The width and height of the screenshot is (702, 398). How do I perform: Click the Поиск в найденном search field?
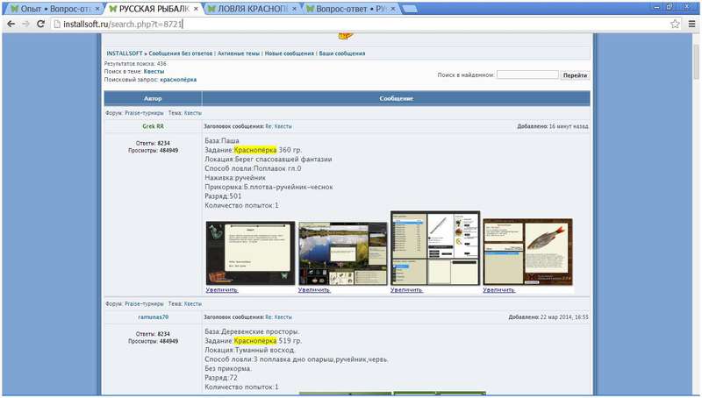tap(527, 75)
